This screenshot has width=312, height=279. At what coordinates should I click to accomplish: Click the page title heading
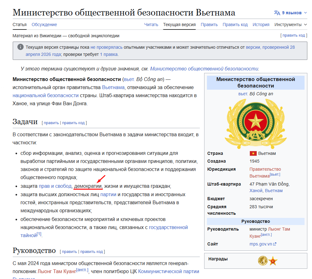[x=124, y=12]
